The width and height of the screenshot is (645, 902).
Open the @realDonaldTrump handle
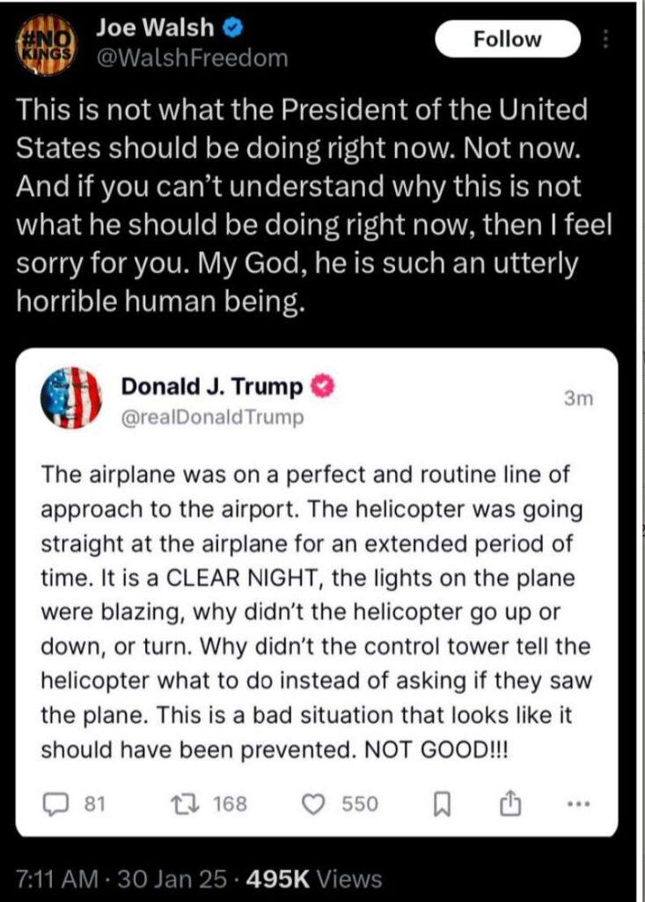(x=212, y=417)
